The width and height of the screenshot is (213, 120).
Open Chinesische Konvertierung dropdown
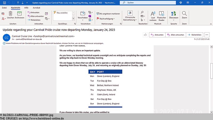click(130, 16)
